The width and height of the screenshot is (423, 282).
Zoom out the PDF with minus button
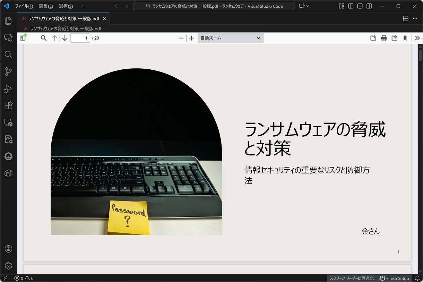(181, 38)
